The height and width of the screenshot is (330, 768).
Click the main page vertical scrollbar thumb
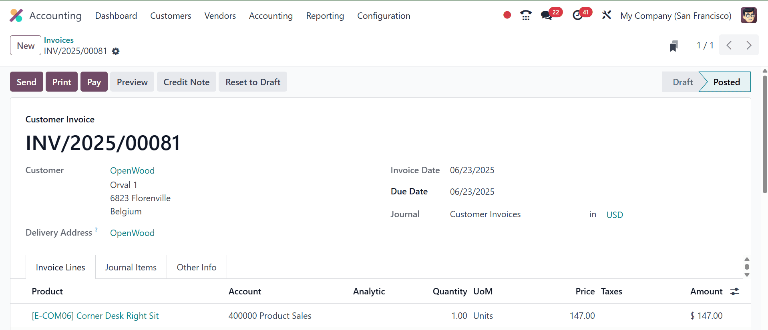764,134
